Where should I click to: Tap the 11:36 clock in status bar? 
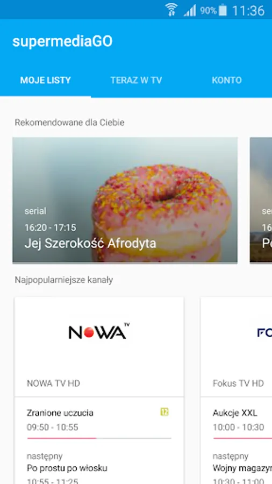tap(248, 11)
